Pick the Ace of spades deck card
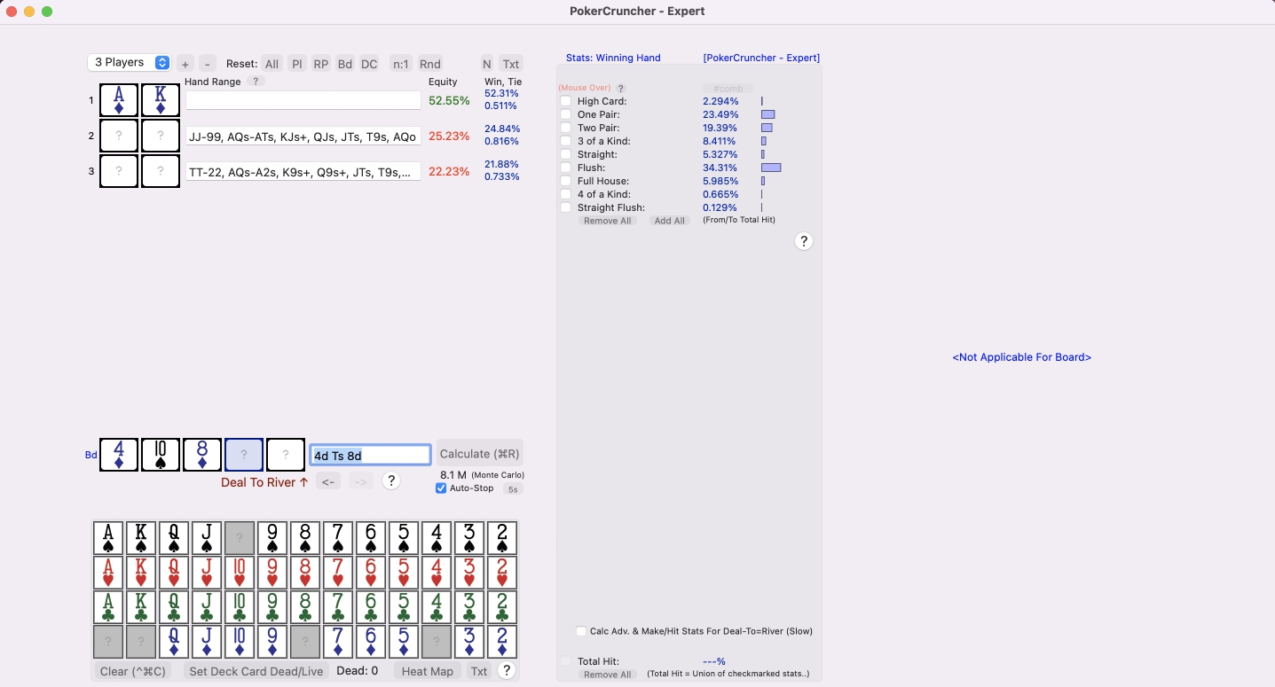The height and width of the screenshot is (687, 1275). point(108,538)
